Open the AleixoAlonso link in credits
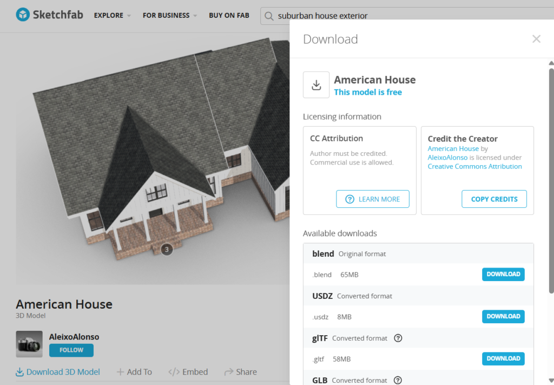The image size is (554, 385). tap(447, 158)
